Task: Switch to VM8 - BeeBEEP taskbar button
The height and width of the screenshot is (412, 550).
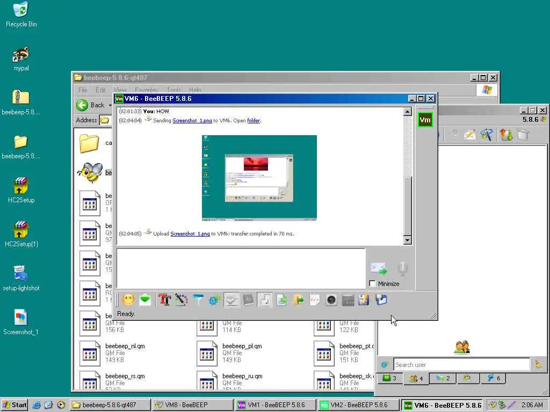Action: point(193,405)
